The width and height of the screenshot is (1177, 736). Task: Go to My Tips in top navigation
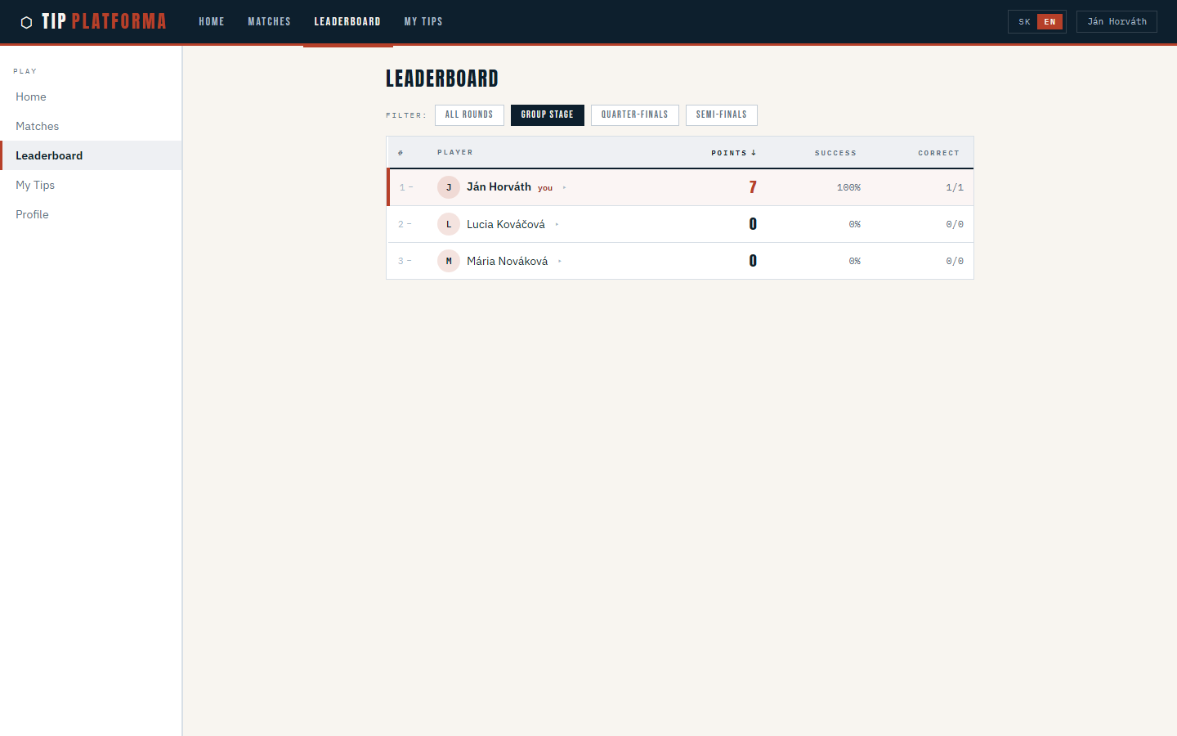coord(423,22)
